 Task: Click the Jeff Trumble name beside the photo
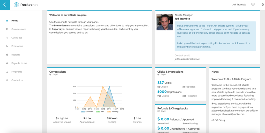coord(182,19)
